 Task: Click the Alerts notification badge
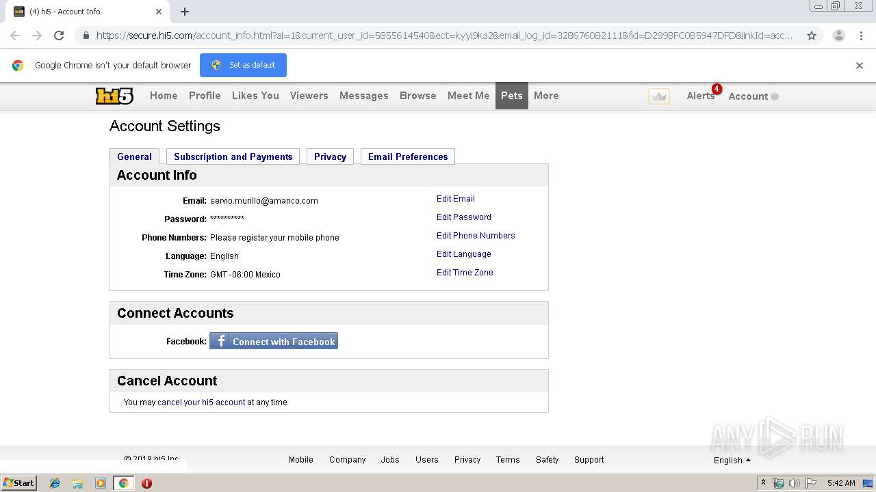click(717, 89)
